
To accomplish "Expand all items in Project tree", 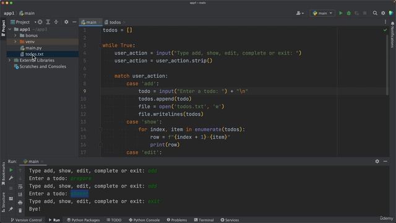I will coord(48,22).
